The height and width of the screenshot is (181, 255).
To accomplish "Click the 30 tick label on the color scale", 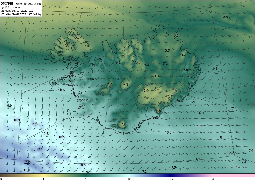I will pyautogui.click(x=214, y=179).
